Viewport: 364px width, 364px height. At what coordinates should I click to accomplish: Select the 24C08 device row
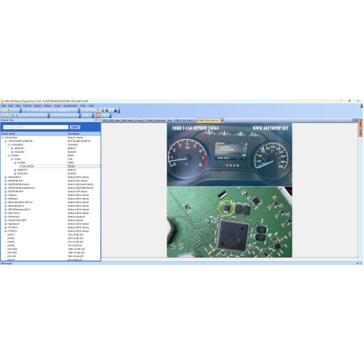pos(50,245)
